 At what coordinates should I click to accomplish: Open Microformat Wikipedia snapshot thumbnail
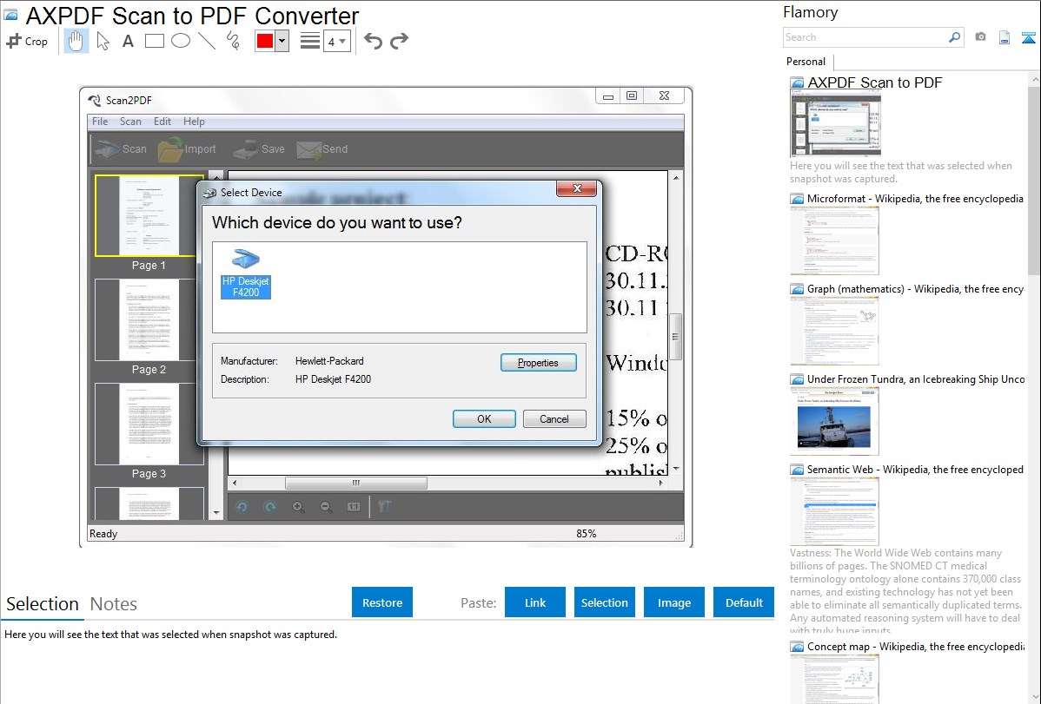(x=834, y=240)
